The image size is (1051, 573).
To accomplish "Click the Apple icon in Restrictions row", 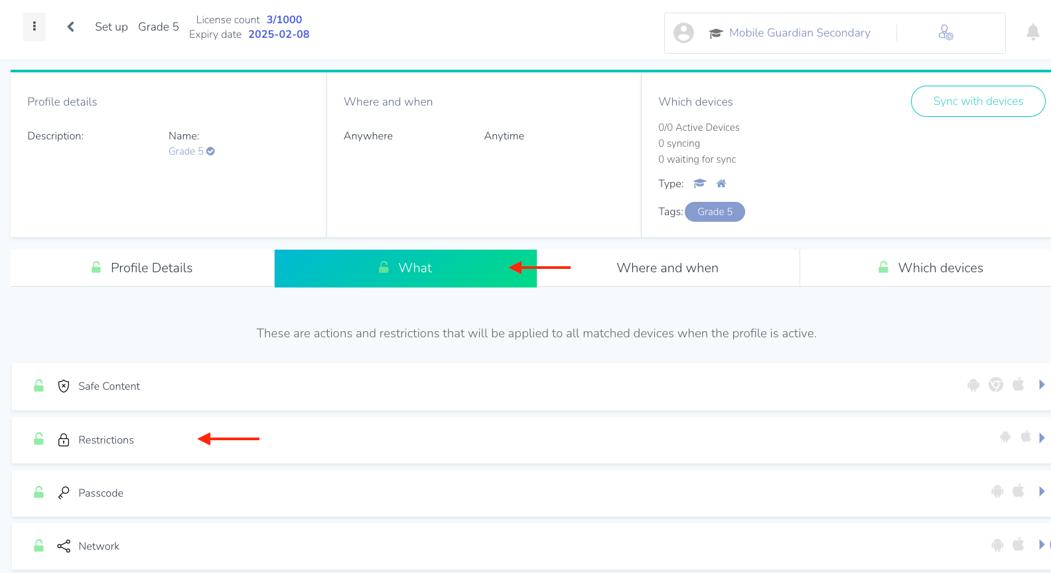I will pyautogui.click(x=1026, y=436).
